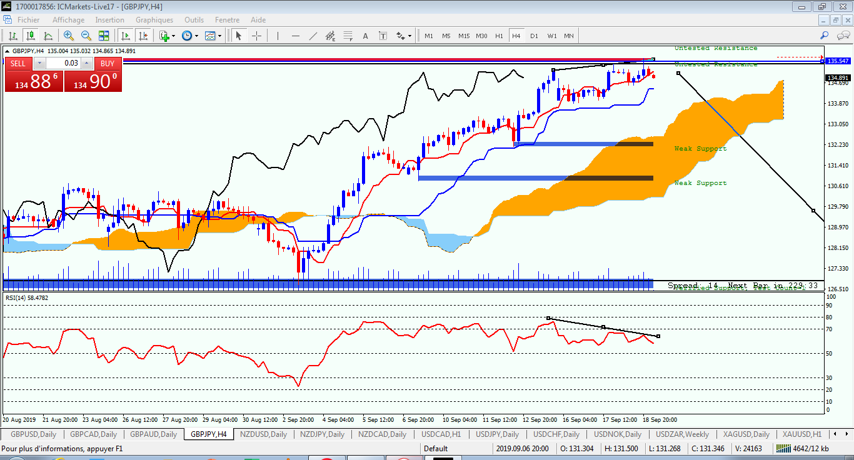This screenshot has height=460, width=854.
Task: Click the zoom in magnifier icon
Action: tap(69, 36)
